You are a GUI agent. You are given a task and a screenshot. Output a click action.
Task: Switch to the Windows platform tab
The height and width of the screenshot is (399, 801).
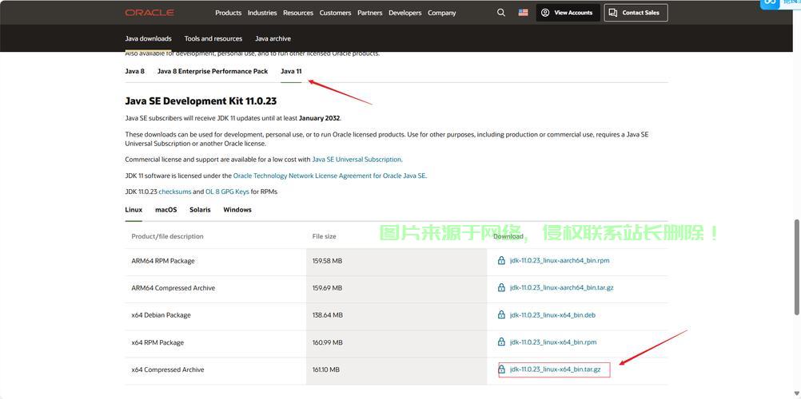[237, 210]
